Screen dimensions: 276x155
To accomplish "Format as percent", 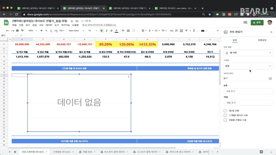I will [x=46, y=31].
